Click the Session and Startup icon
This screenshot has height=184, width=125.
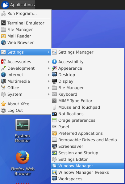click(x=54, y=153)
